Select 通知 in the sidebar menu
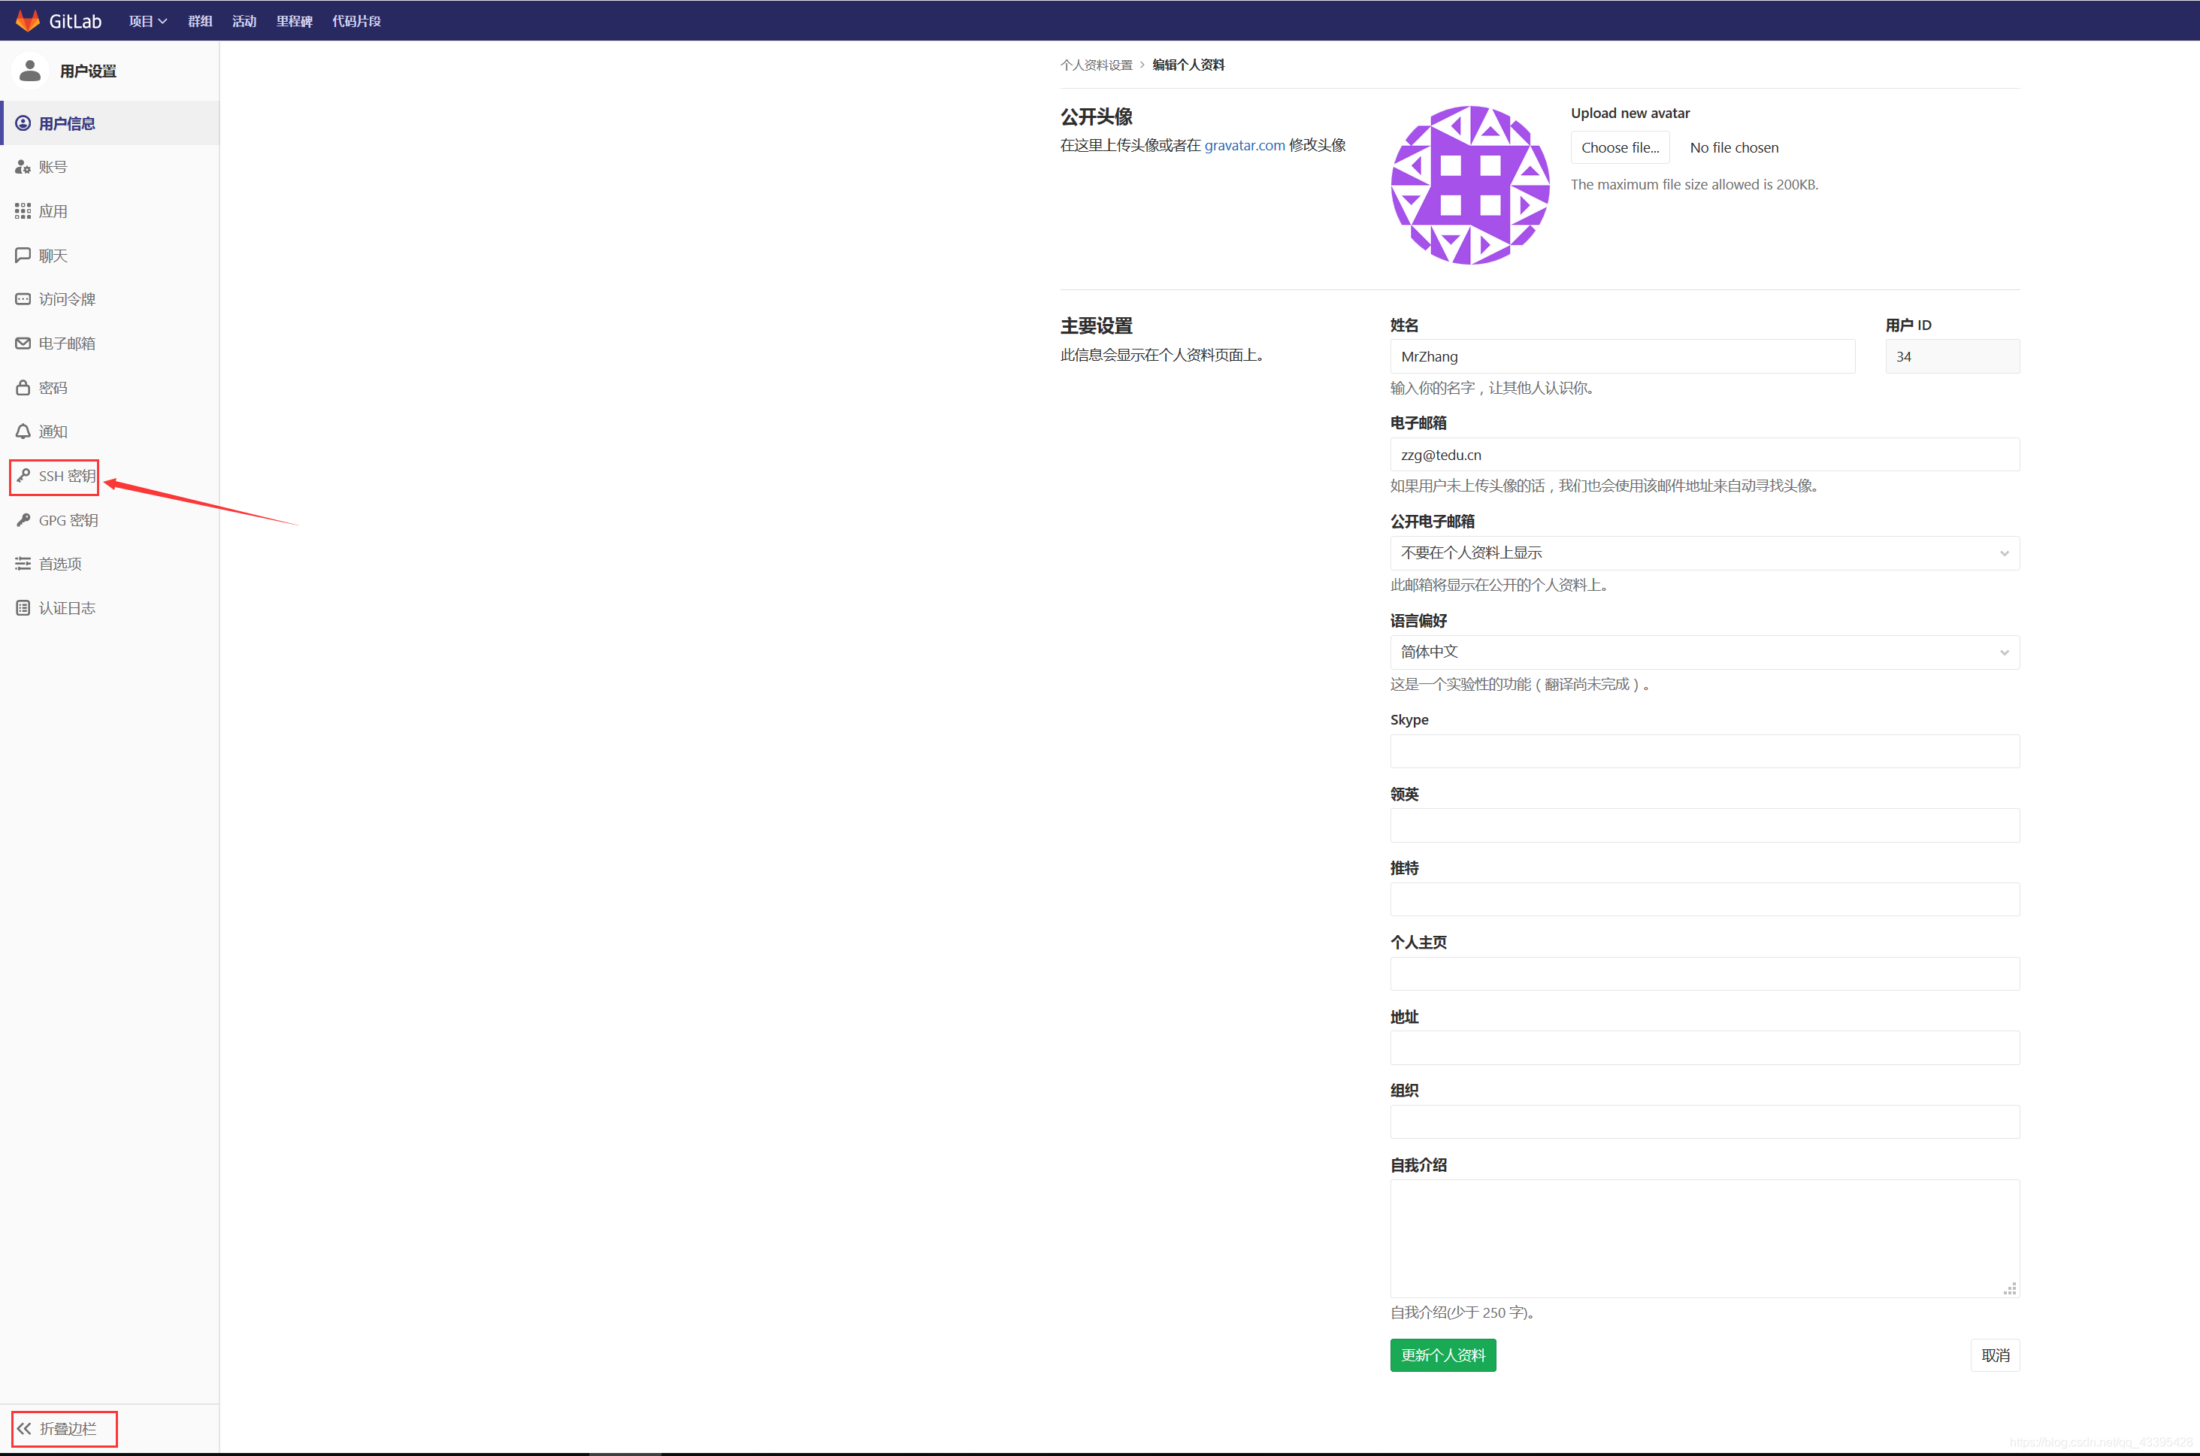Image resolution: width=2200 pixels, height=1456 pixels. pos(110,431)
